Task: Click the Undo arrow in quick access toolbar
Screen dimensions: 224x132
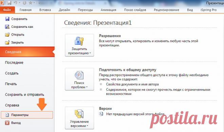Action: 15,3
